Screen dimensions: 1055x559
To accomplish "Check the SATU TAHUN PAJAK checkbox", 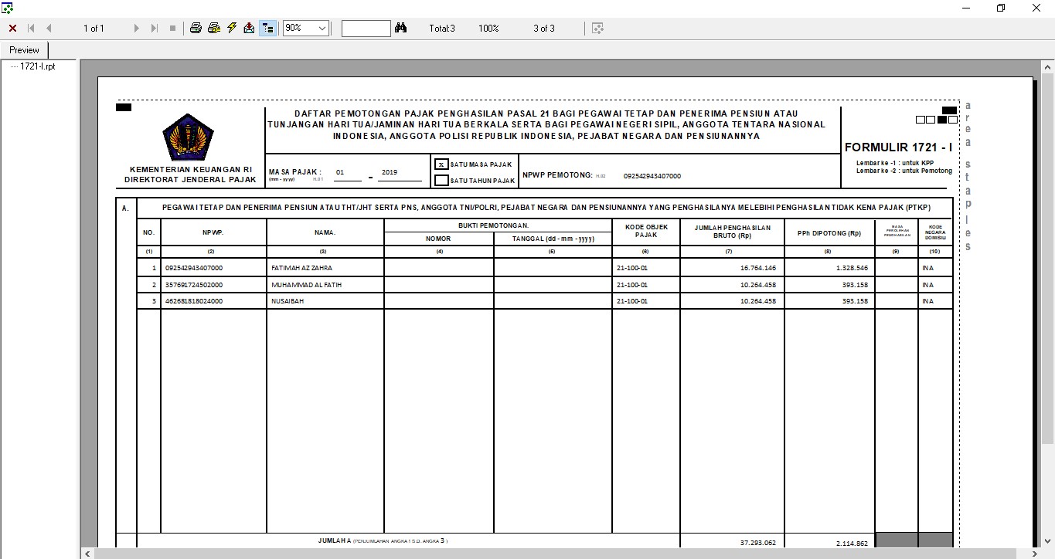I will pyautogui.click(x=441, y=181).
